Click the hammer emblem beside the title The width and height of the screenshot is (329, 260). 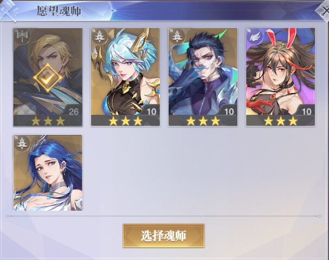pyautogui.click(x=9, y=10)
